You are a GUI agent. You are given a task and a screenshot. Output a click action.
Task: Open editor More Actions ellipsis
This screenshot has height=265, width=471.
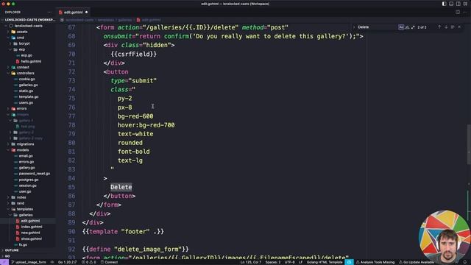click(x=464, y=13)
